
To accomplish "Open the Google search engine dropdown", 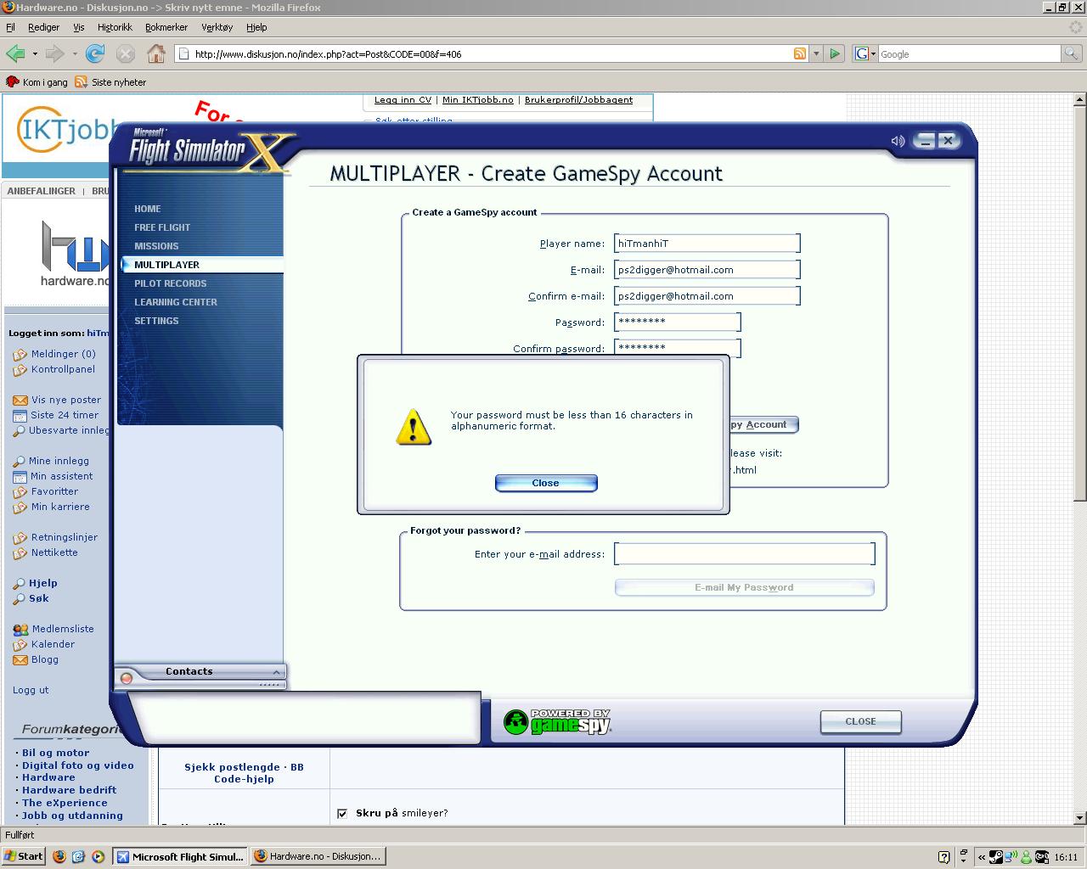I will [x=871, y=53].
